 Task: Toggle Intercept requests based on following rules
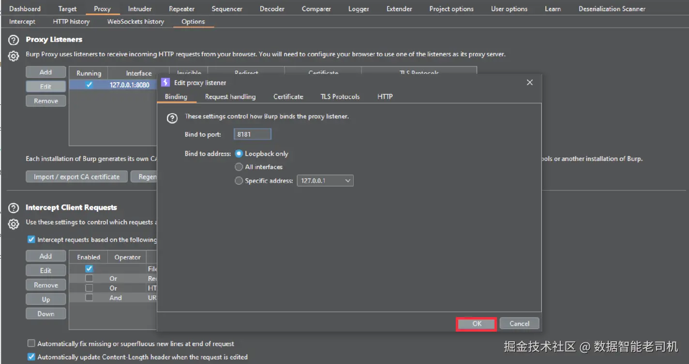(x=31, y=239)
